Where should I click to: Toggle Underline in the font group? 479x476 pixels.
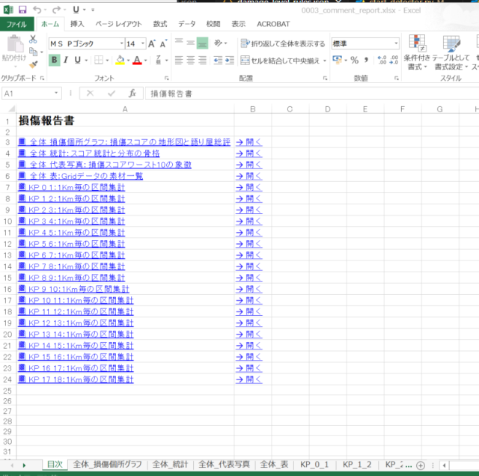78,60
